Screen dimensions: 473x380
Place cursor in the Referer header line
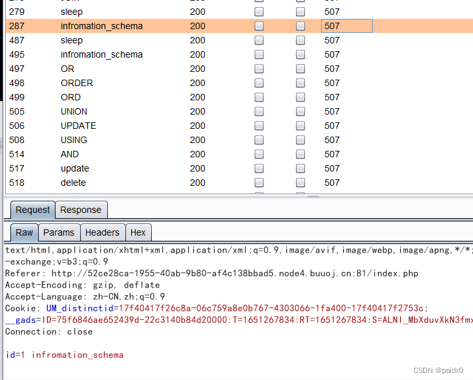pyautogui.click(x=212, y=273)
